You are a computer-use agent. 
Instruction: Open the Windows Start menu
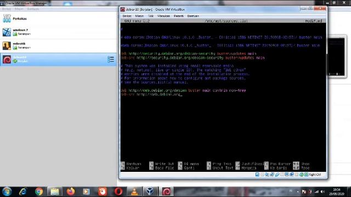click(x=7, y=192)
